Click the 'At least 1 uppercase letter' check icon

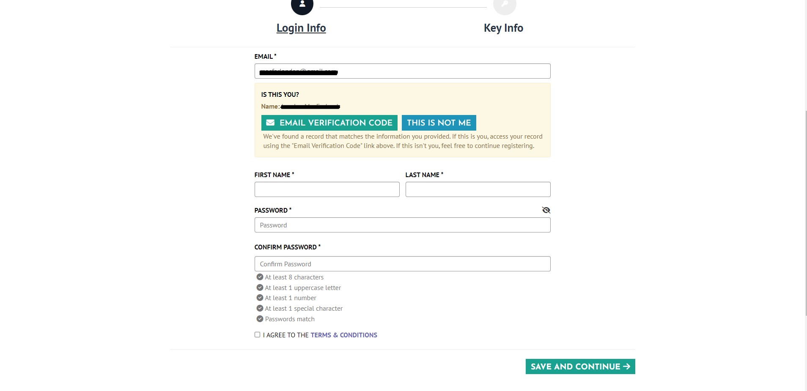point(260,287)
